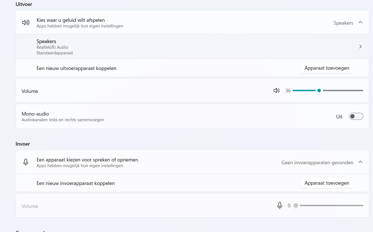Click the 'Uit' state label for Mono-audio

click(339, 117)
